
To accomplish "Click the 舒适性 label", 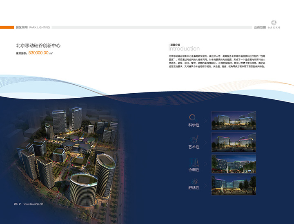I will [194, 187].
